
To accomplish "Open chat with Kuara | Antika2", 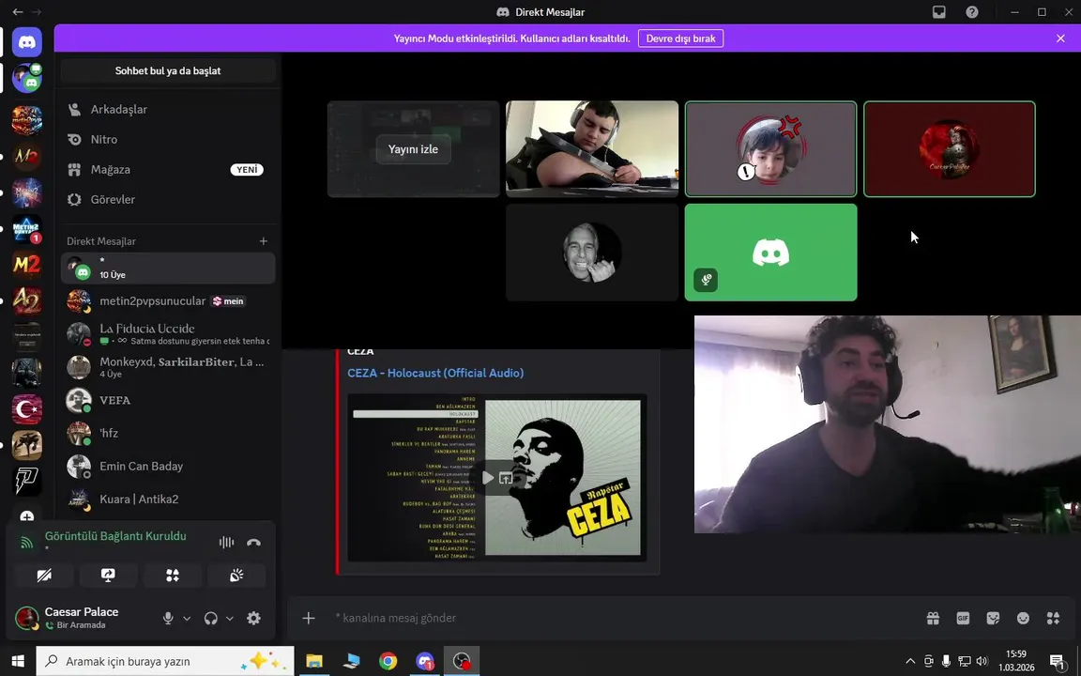I will click(168, 499).
